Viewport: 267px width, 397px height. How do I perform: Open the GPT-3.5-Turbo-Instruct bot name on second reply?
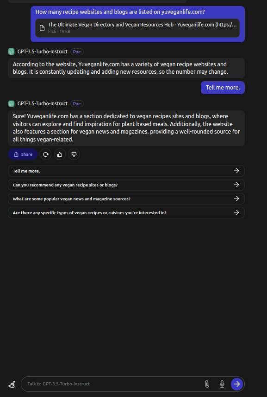pyautogui.click(x=43, y=103)
